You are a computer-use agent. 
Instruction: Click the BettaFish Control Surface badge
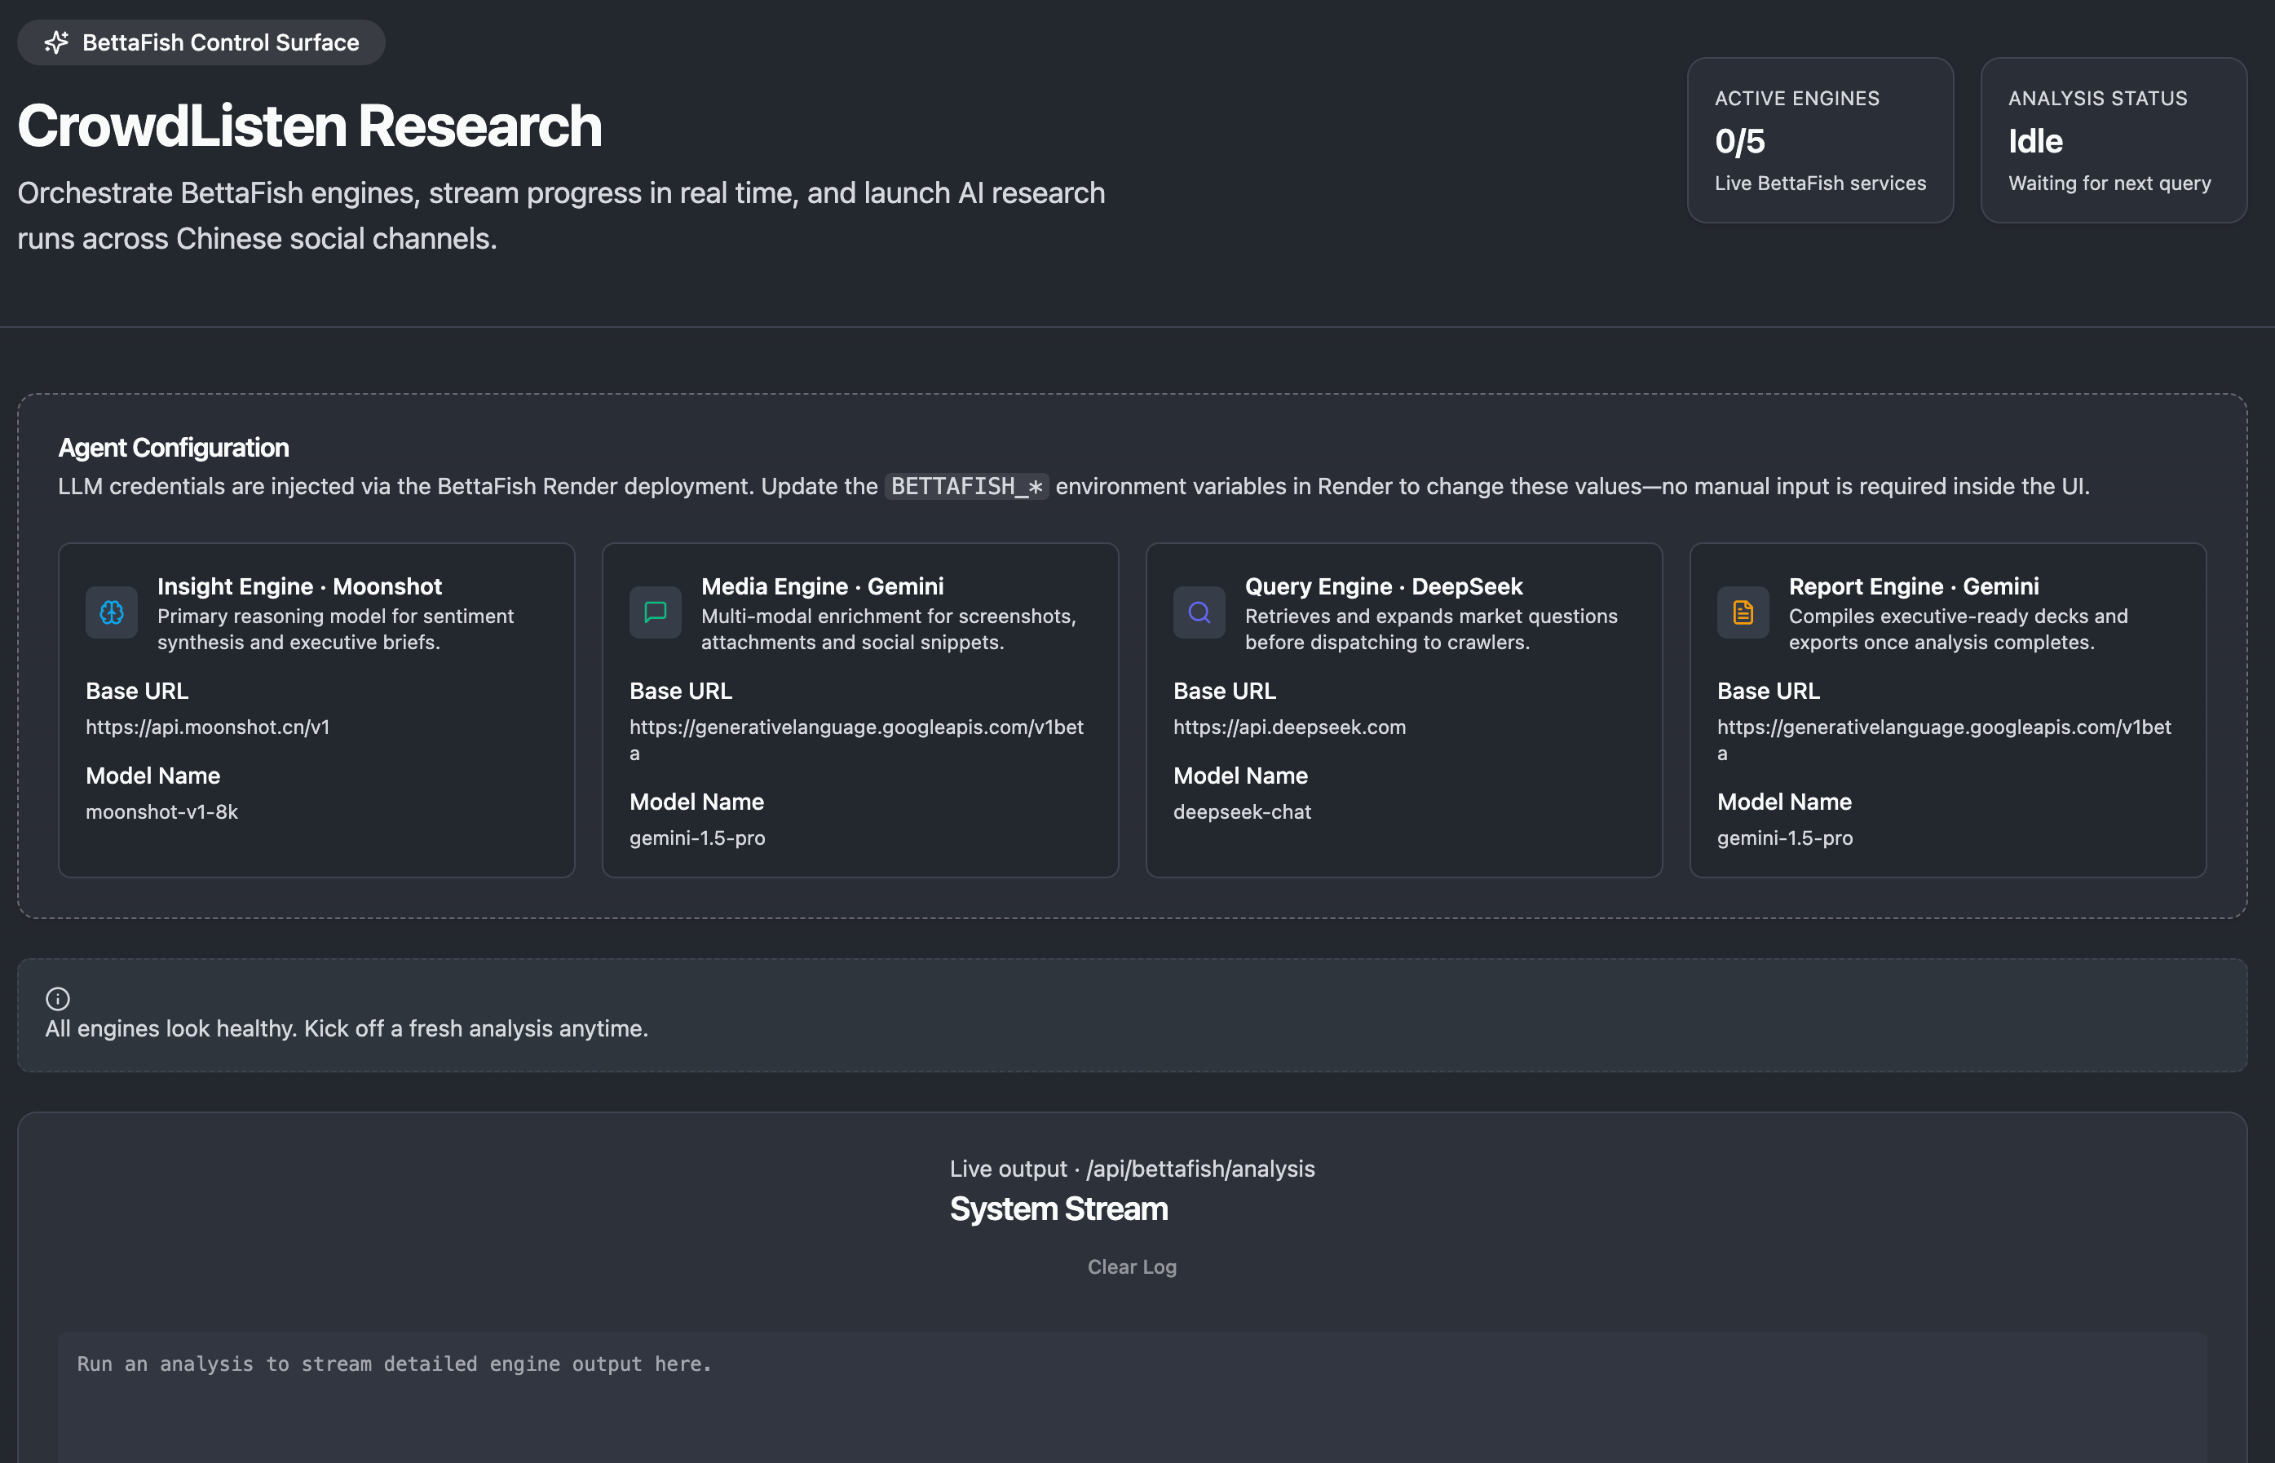[201, 42]
